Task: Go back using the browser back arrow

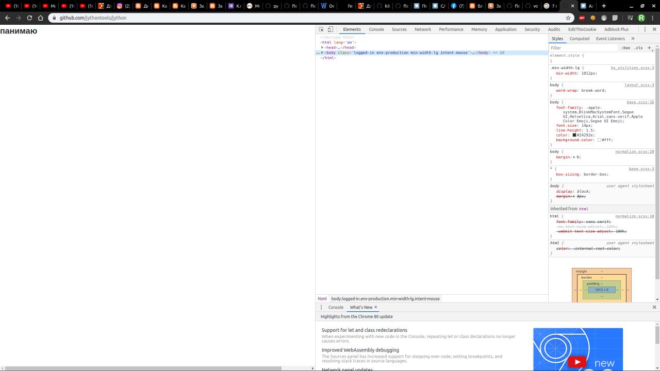Action: (x=7, y=18)
